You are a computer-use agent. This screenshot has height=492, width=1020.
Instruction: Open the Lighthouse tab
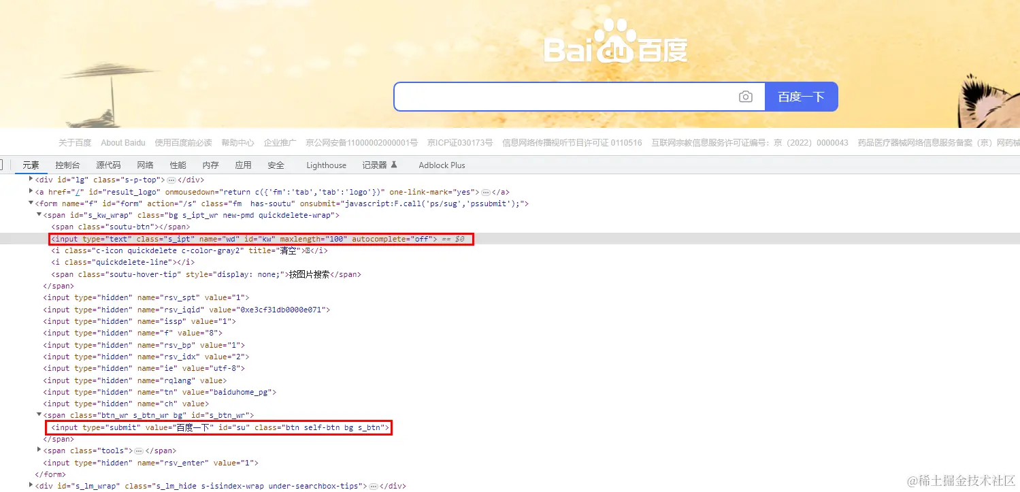point(326,165)
